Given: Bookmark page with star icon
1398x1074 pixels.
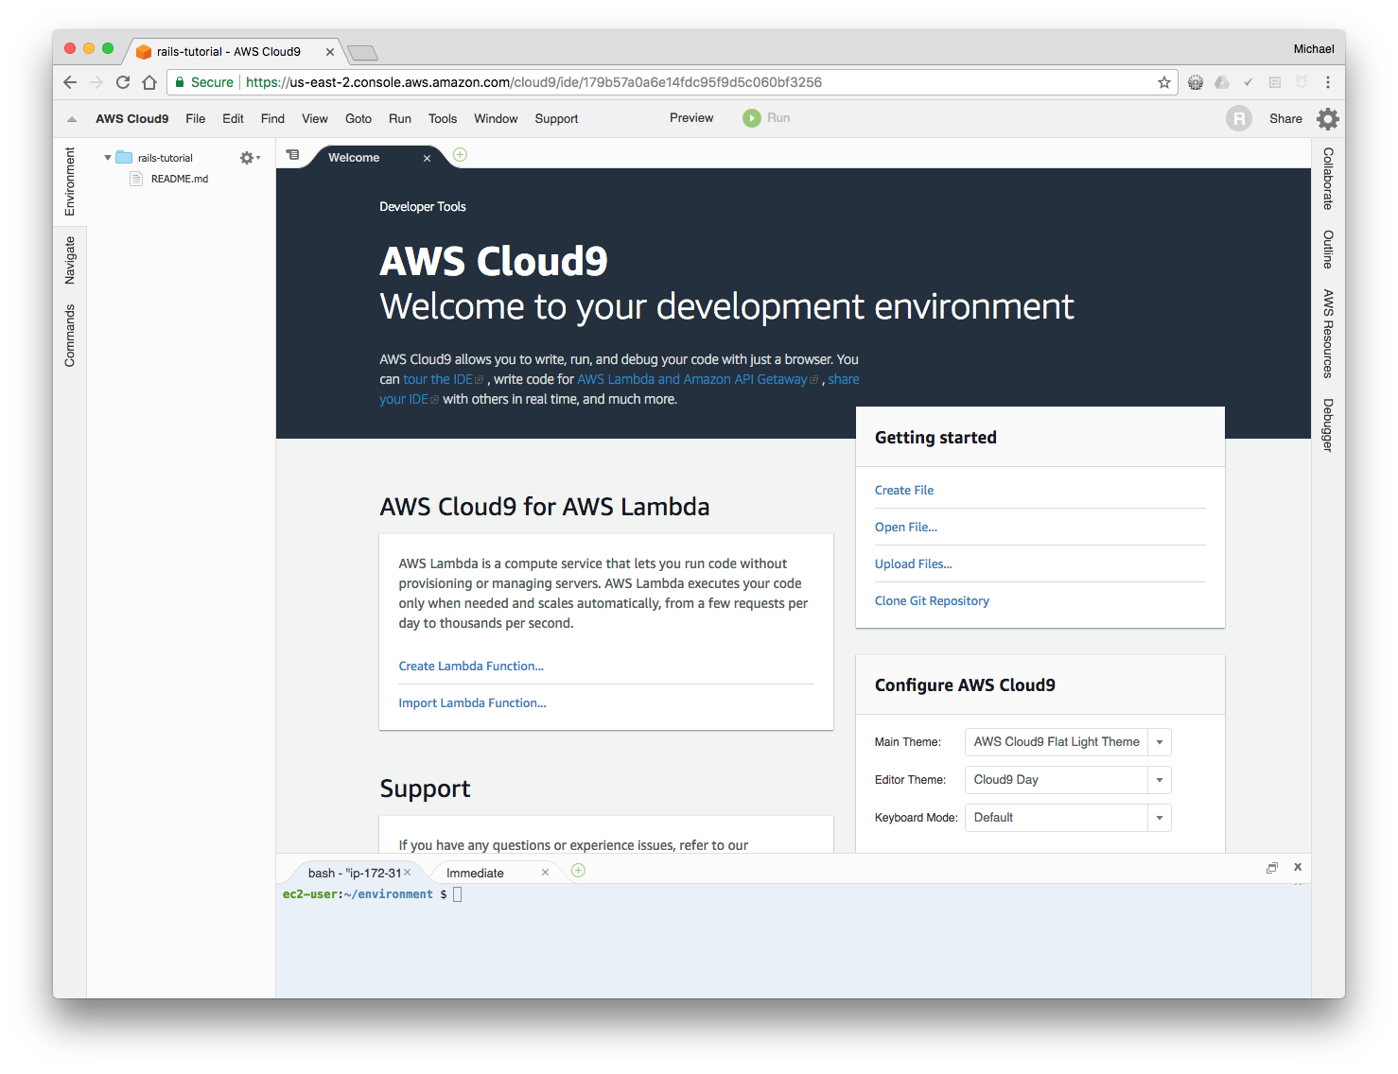Looking at the screenshot, I should [x=1164, y=82].
